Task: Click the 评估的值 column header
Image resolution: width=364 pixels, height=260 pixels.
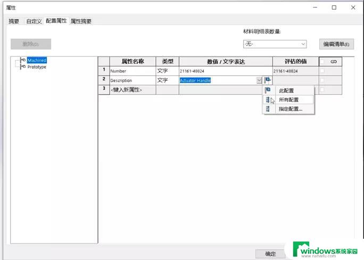Action: (x=295, y=62)
